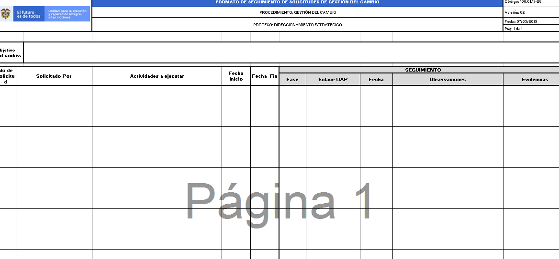Select the 'Fecha' header under SEGUIMIENTO

pos(376,79)
